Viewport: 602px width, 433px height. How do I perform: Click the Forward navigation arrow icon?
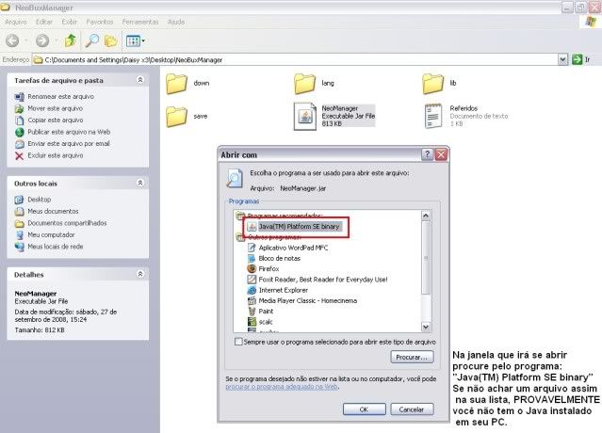point(42,40)
